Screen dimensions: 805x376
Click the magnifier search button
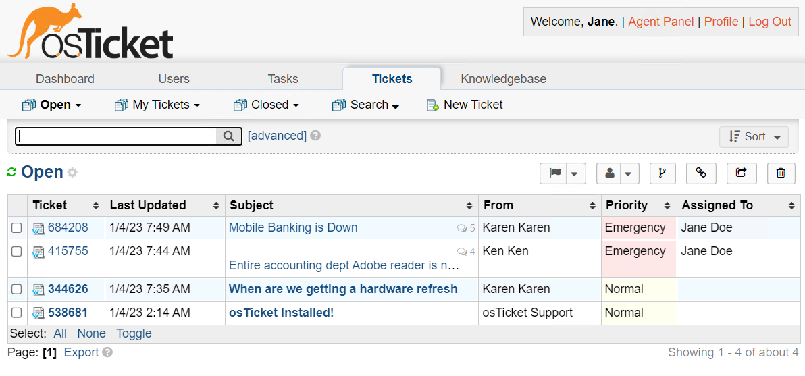click(x=229, y=136)
